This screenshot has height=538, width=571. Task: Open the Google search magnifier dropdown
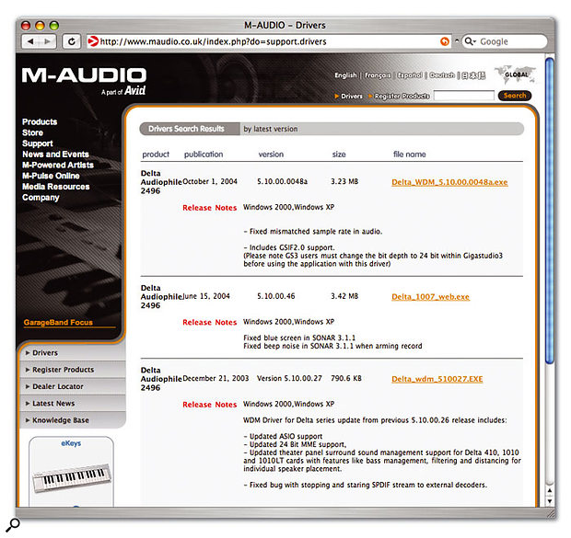pos(470,41)
